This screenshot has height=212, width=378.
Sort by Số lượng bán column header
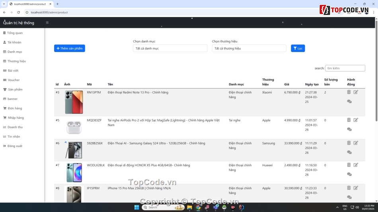click(x=331, y=82)
